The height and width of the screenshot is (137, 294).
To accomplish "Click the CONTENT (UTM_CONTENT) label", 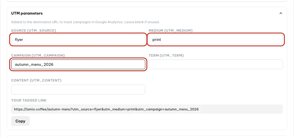I will (x=36, y=80).
